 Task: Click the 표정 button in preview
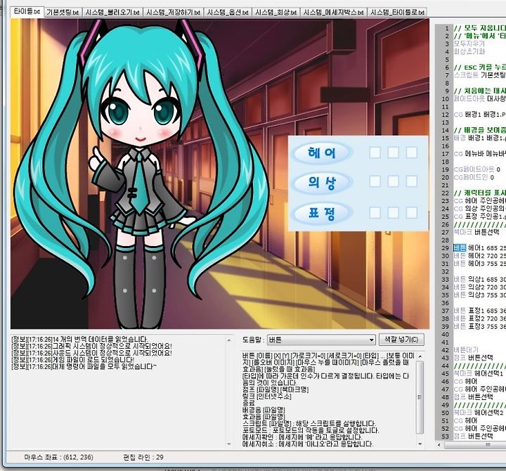point(321,214)
